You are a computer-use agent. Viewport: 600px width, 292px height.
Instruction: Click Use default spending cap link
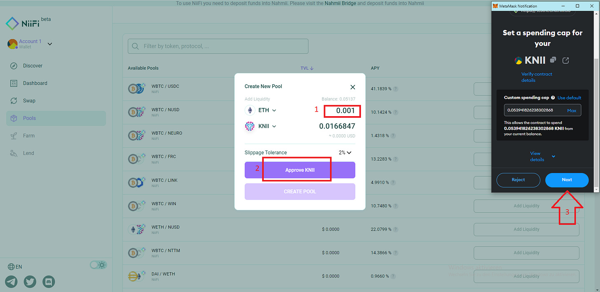pyautogui.click(x=569, y=98)
